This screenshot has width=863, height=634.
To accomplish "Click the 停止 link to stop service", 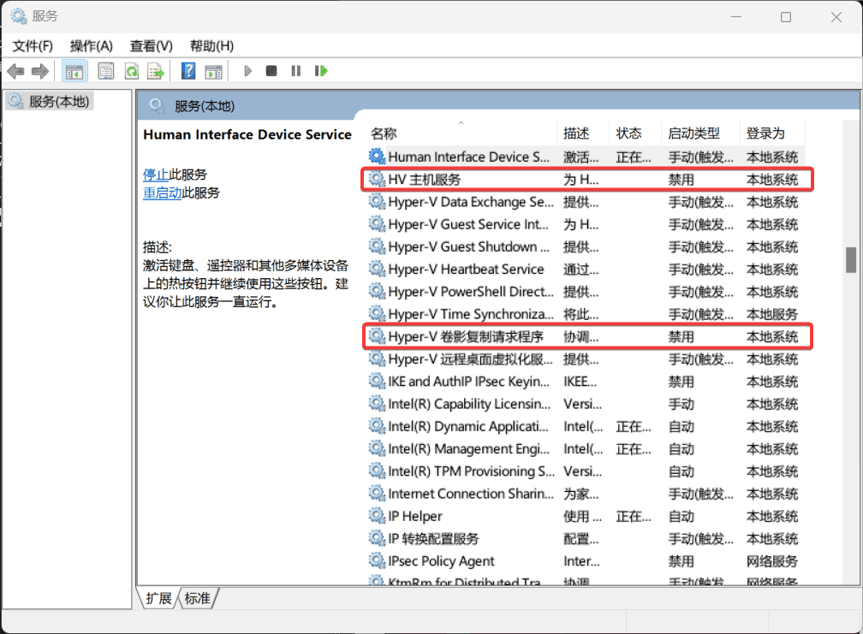I will click(156, 175).
